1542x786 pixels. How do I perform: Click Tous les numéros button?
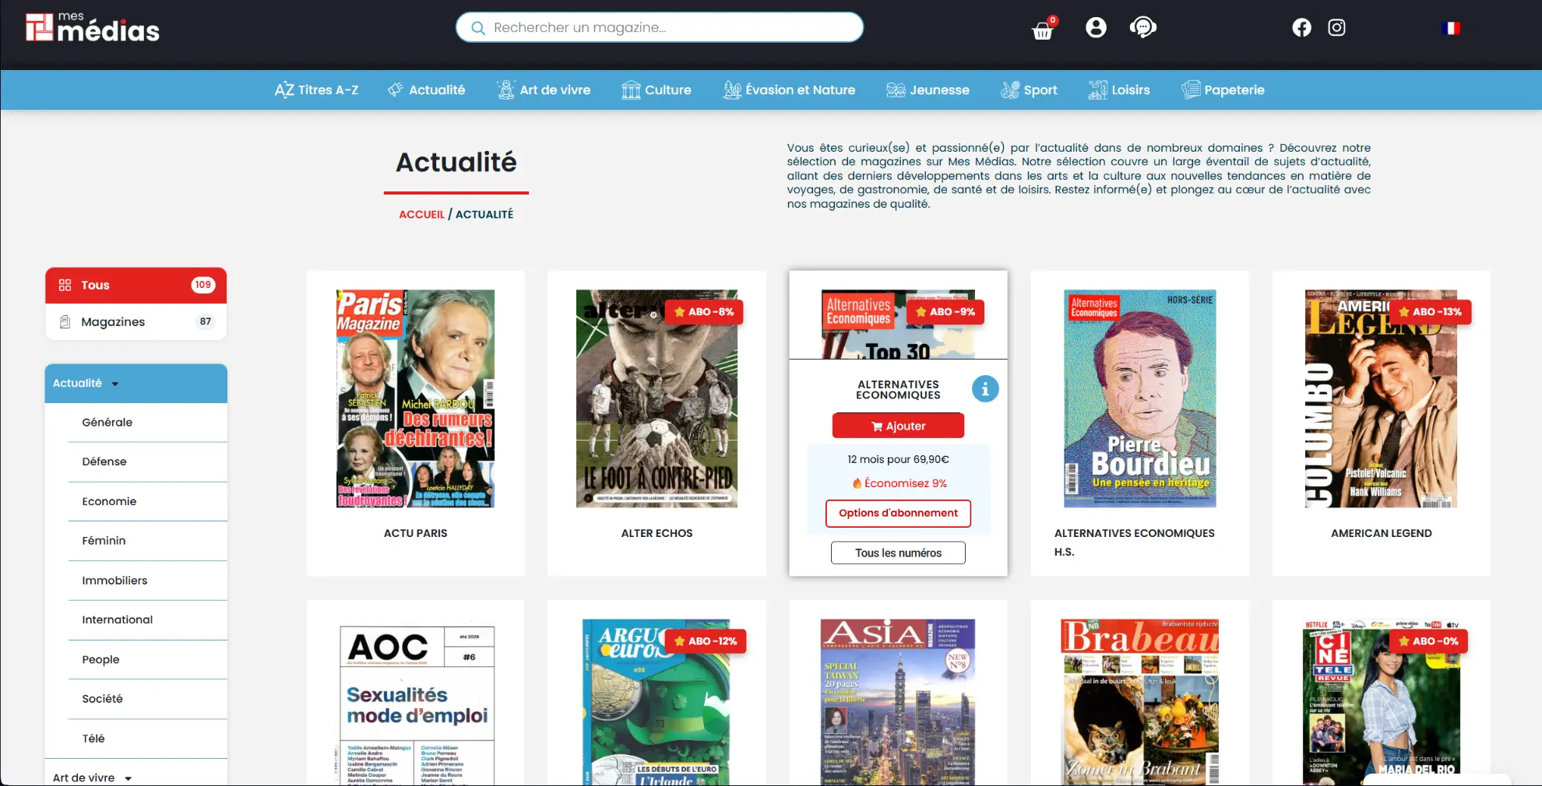pyautogui.click(x=898, y=553)
